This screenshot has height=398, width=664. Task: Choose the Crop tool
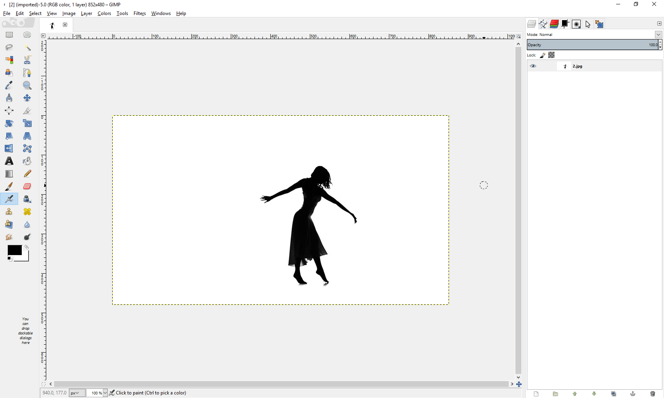(27, 111)
